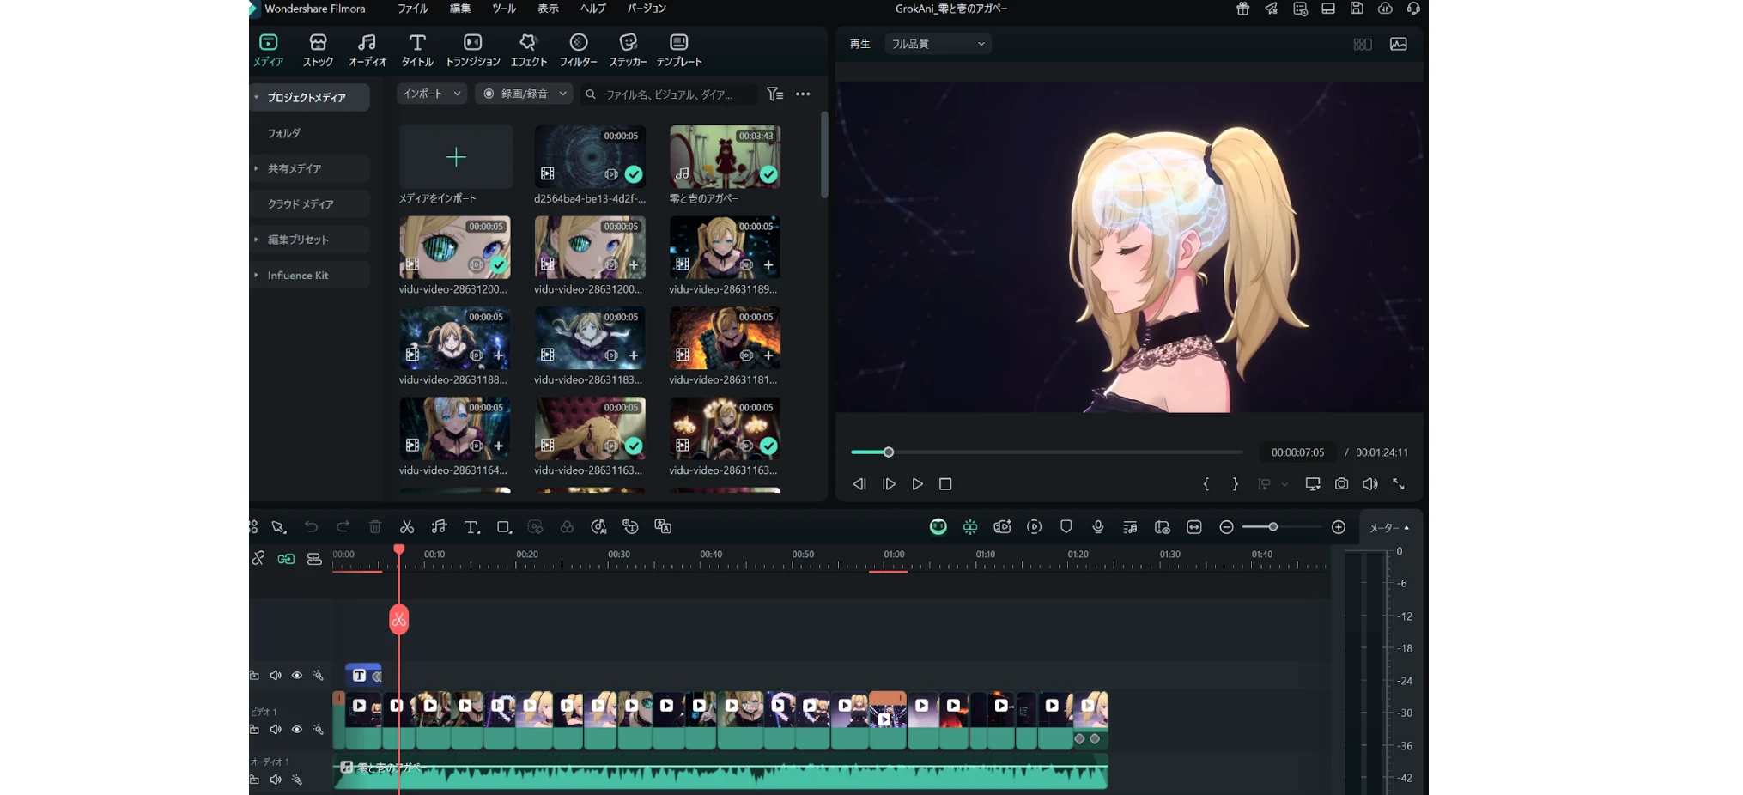Lock the ビデオ 1 track
The width and height of the screenshot is (1743, 795).
(x=254, y=730)
